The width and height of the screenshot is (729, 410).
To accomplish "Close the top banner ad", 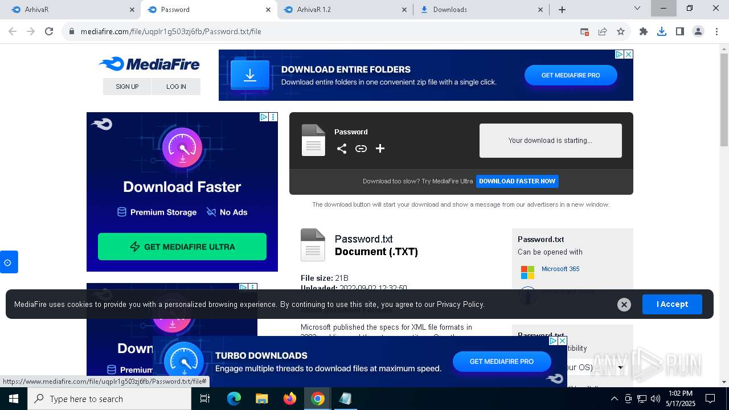I will pos(628,54).
